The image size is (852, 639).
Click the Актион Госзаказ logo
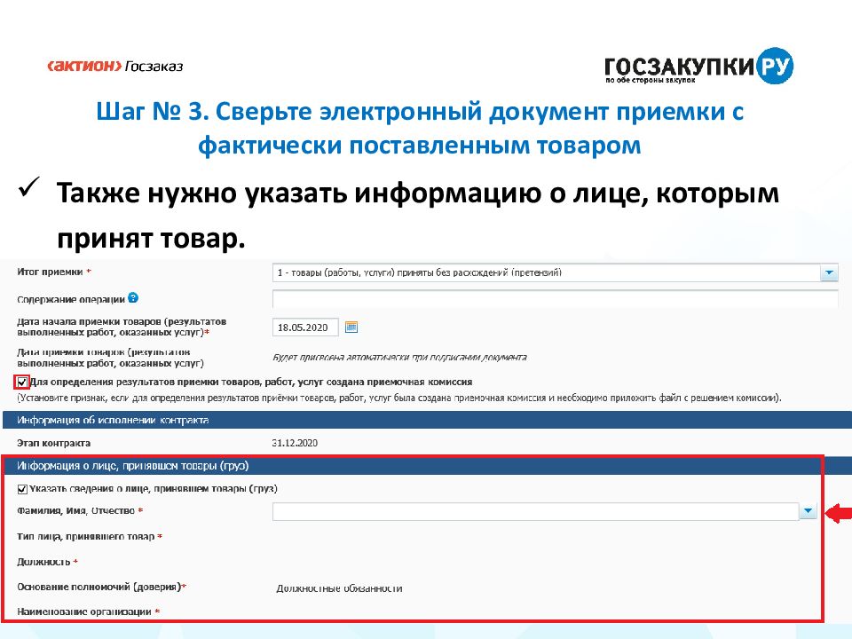[114, 66]
